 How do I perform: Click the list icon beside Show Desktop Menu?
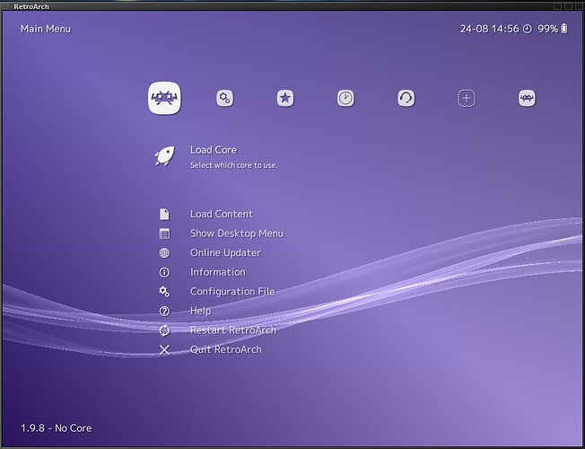164,233
